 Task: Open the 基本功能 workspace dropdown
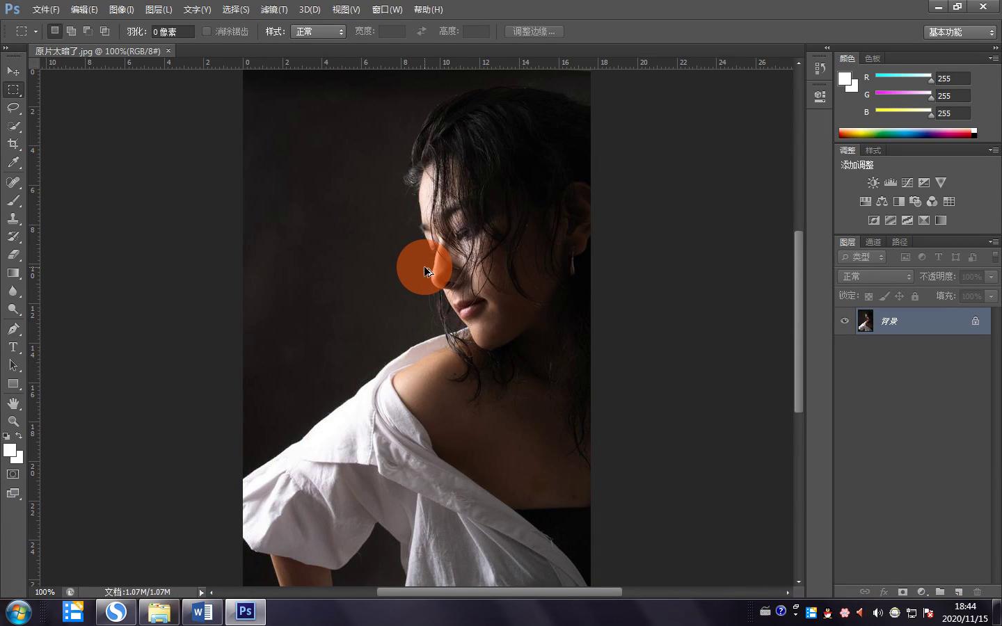click(961, 32)
